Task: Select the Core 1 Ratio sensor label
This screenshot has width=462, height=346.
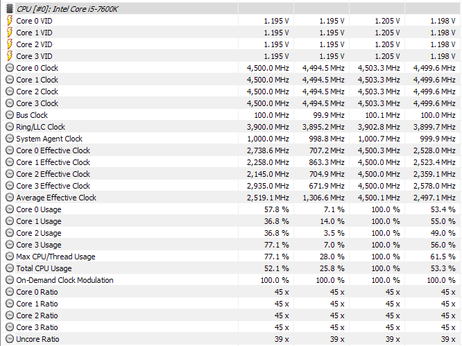Action: click(x=37, y=304)
